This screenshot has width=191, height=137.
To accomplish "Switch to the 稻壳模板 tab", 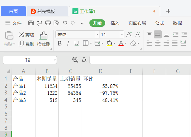I will (x=47, y=11).
